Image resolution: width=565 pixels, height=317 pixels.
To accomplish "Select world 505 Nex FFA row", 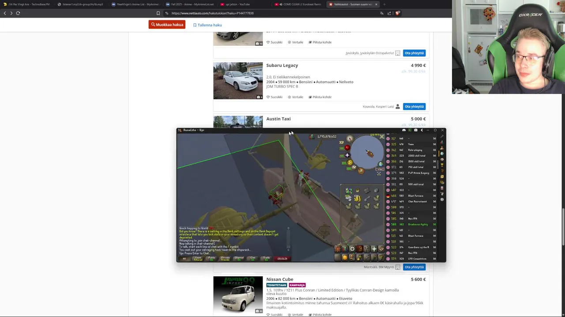I will pos(411,218).
